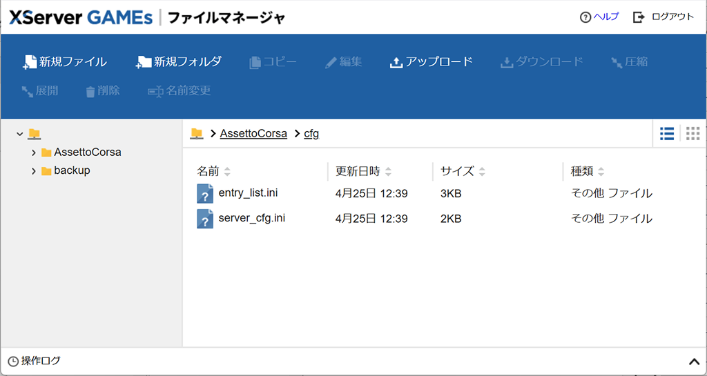Click the root folder icon in breadcrumb
The width and height of the screenshot is (707, 376).
click(197, 134)
